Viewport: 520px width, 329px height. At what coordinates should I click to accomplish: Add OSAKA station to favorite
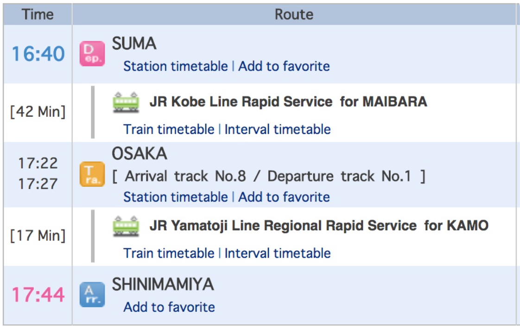(284, 197)
